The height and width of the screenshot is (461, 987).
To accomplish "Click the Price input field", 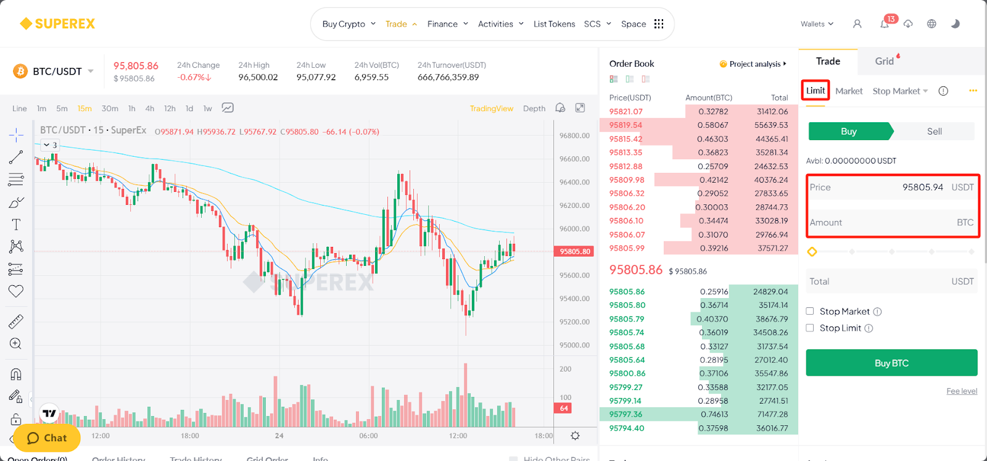I will [x=891, y=188].
